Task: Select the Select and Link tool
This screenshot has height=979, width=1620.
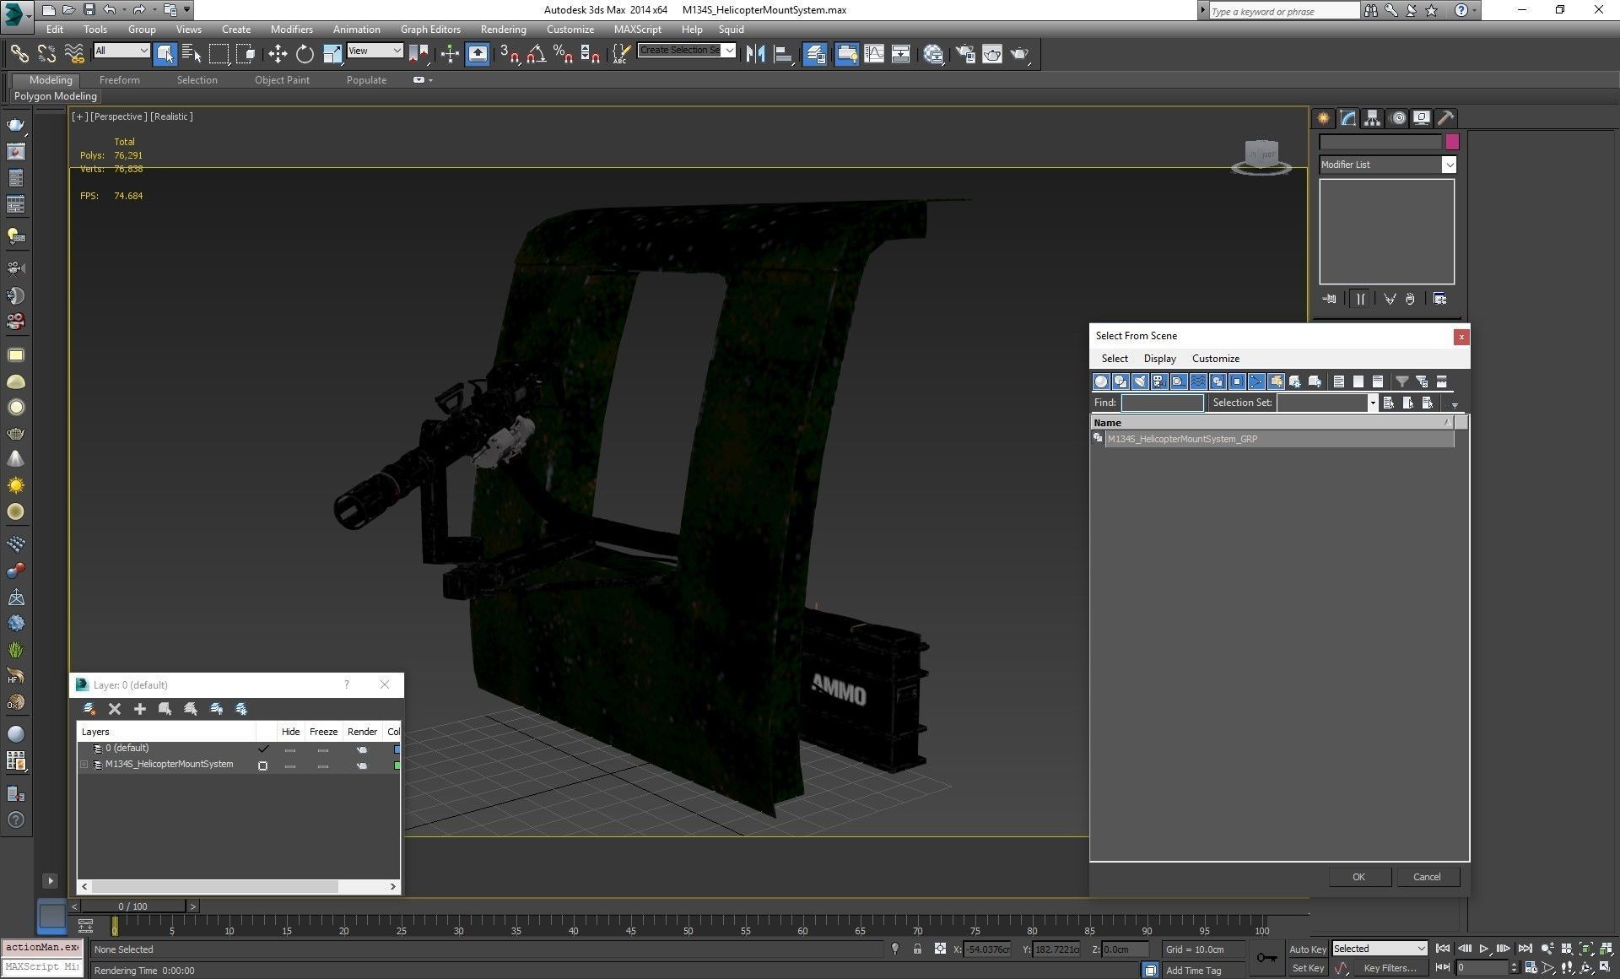Action: (x=19, y=54)
